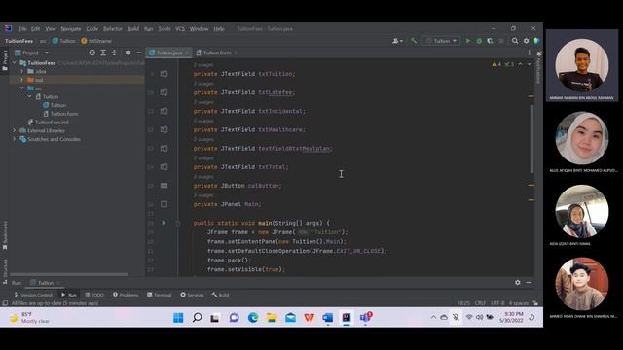
Task: Jump to next highlighted error arrow
Action: pos(529,64)
